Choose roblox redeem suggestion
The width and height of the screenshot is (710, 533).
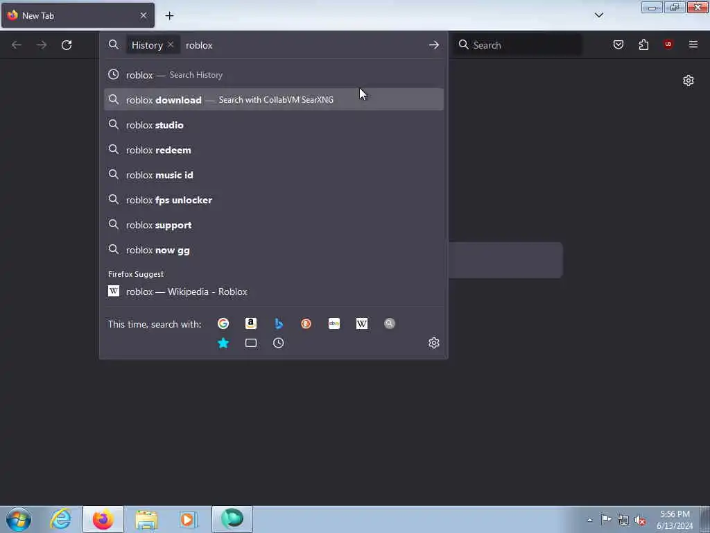click(273, 150)
